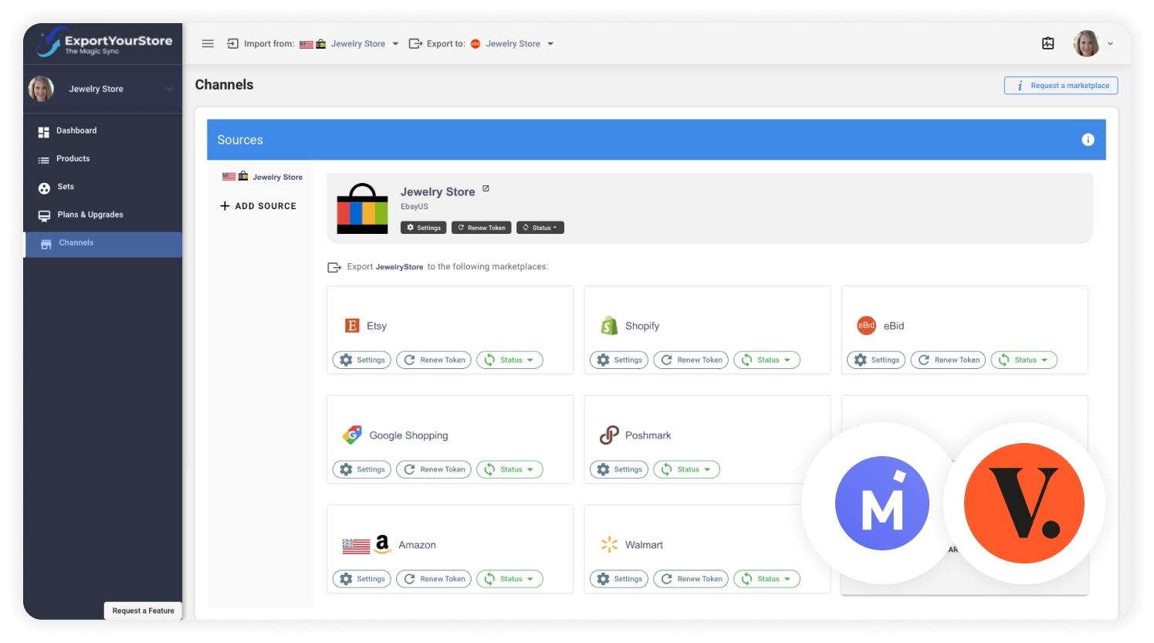Click the Request a Feature button
The width and height of the screenshot is (1154, 643).
143,611
